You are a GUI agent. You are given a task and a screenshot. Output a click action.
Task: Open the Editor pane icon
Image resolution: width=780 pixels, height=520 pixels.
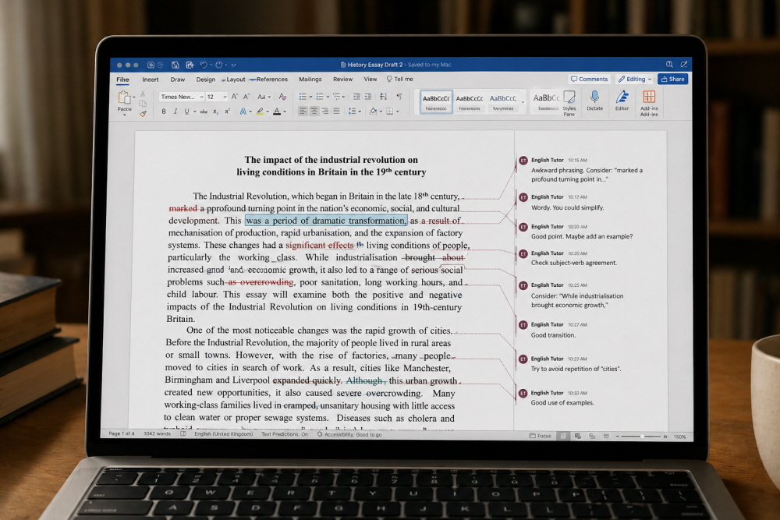tap(622, 97)
